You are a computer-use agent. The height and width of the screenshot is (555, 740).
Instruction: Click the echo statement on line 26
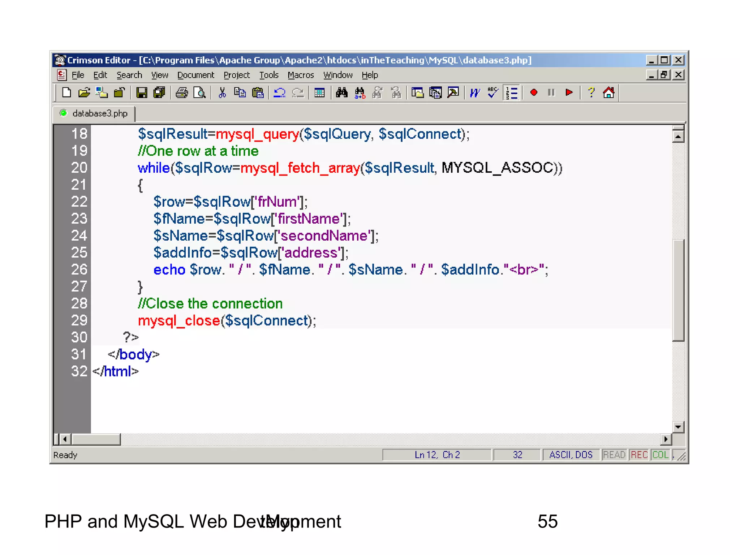coord(350,270)
